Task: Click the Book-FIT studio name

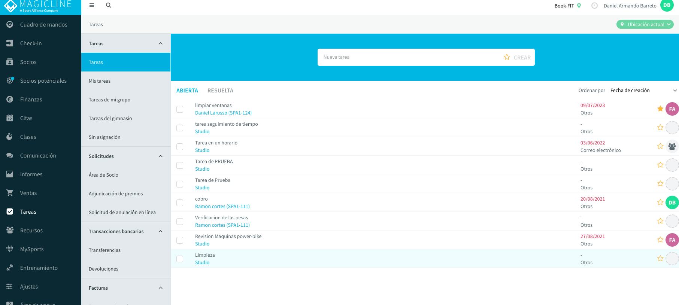Action: tap(564, 6)
